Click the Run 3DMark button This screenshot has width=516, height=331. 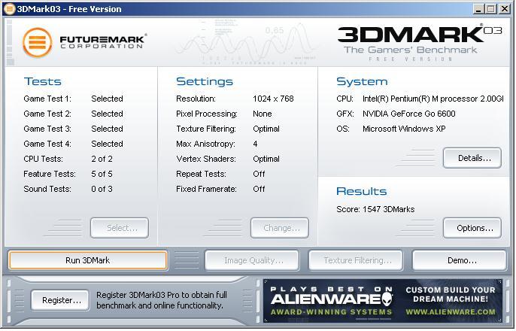tap(88, 261)
